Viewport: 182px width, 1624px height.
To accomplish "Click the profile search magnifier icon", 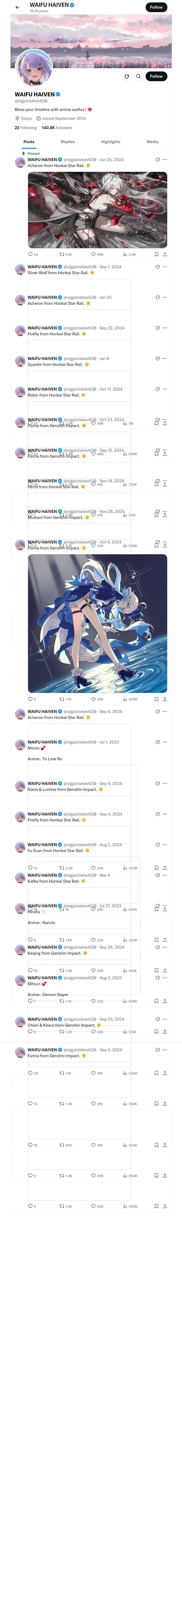I will (x=138, y=76).
